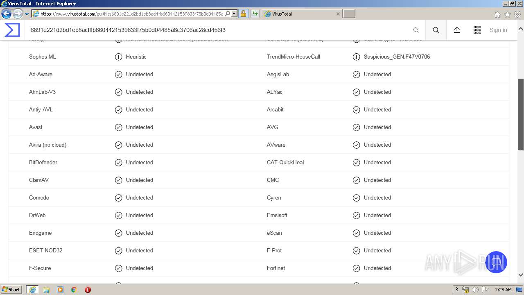Open the Windows Explorer folder taskbar icon
This screenshot has width=524, height=295.
(x=46, y=290)
